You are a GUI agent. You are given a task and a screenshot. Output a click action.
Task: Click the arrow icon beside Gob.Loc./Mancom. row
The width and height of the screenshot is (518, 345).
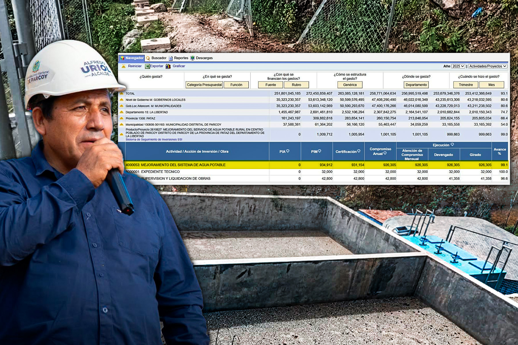(x=121, y=106)
